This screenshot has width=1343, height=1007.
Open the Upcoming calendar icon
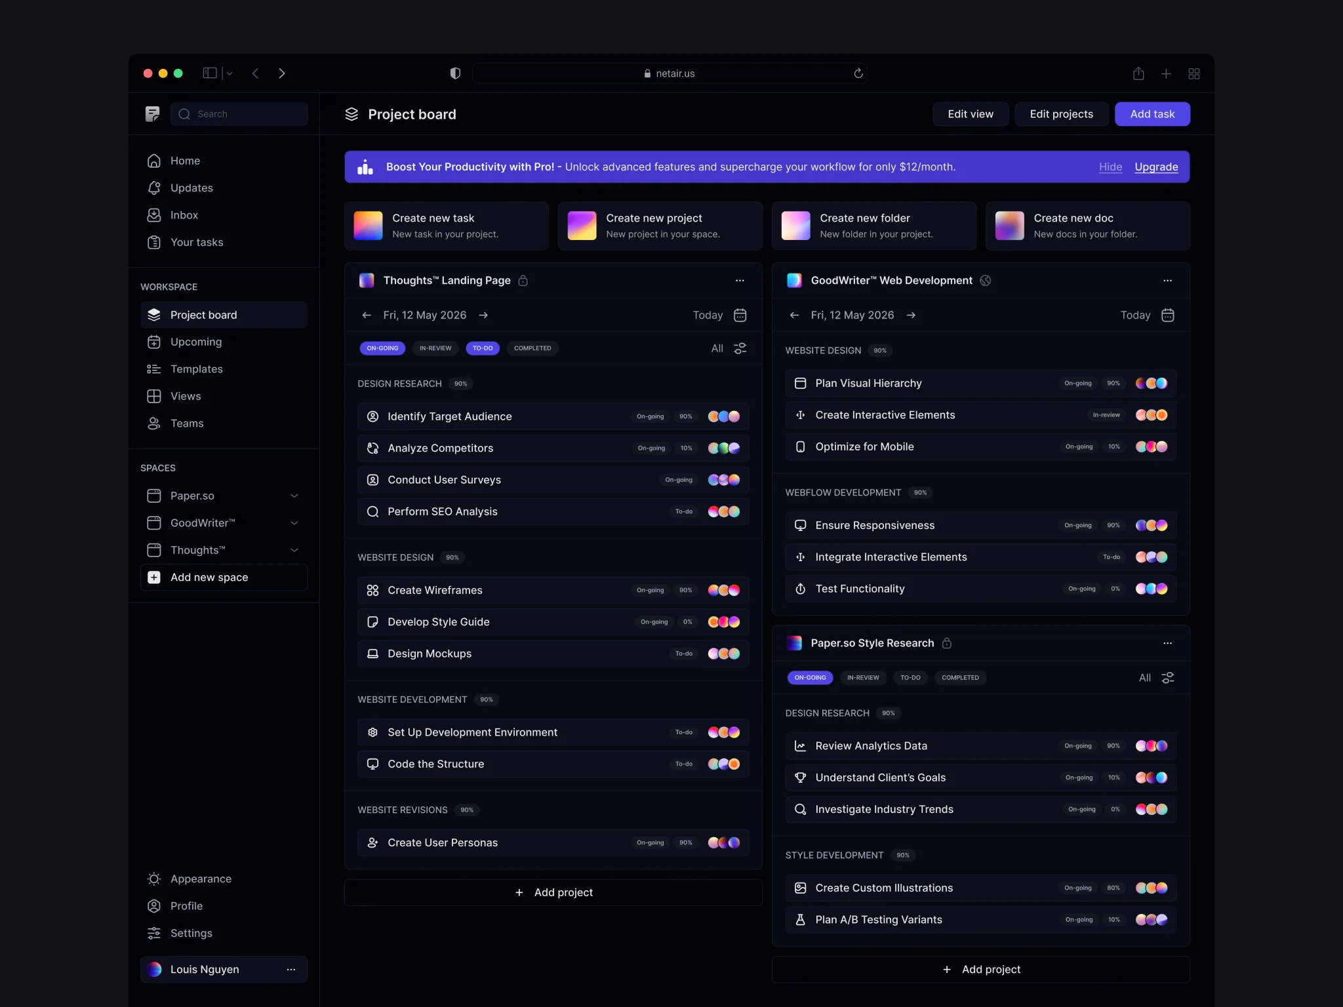click(154, 342)
